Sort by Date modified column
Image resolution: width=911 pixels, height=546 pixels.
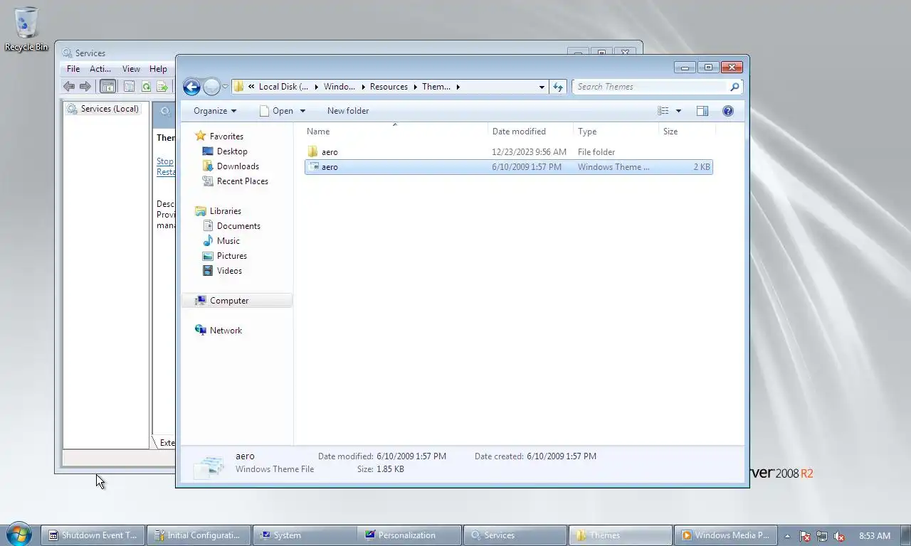[531, 132]
